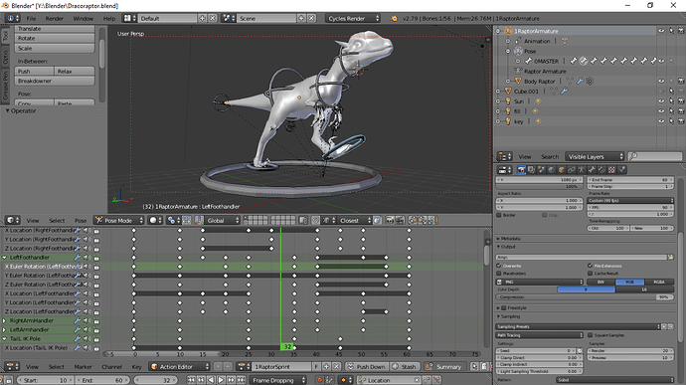Click the play animation button

(221, 380)
